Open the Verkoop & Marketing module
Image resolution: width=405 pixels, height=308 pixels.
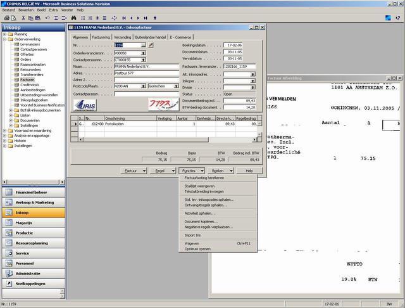pos(34,203)
